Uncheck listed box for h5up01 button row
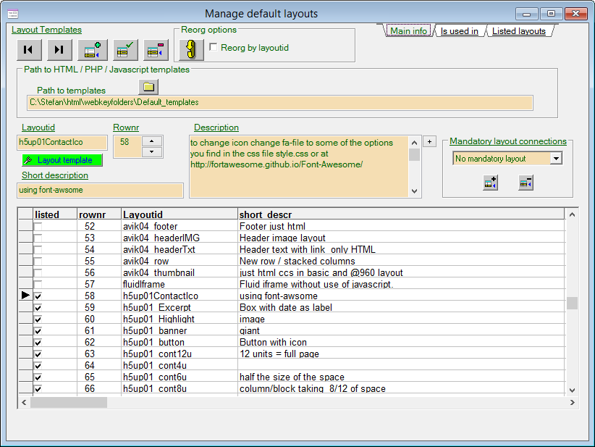Screen dimensions: 595x447 click(38, 343)
